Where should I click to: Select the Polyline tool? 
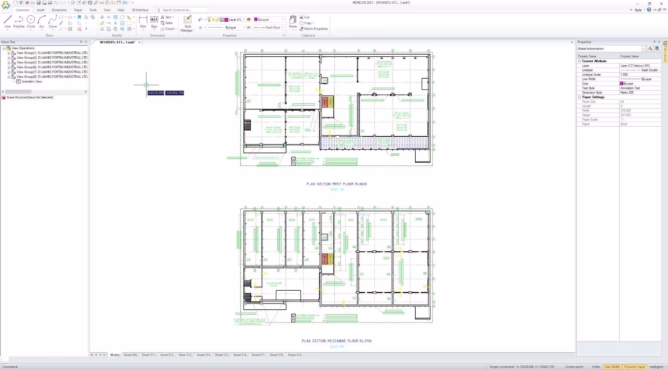pyautogui.click(x=19, y=21)
